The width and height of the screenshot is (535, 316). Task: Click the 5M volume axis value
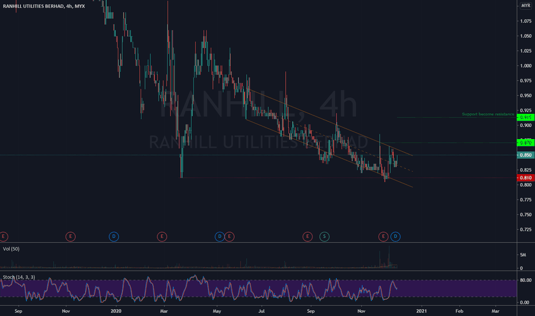click(523, 255)
